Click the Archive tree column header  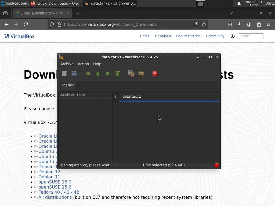point(85,95)
